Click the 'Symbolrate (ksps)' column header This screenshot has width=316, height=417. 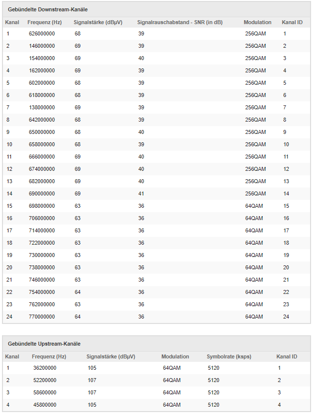pos(229,356)
